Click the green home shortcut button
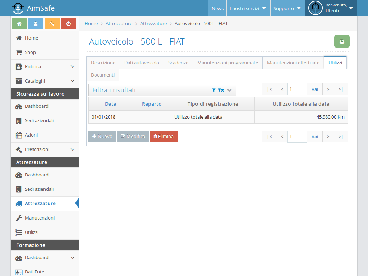 point(19,23)
